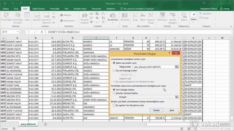Click the Tamam button
The width and height of the screenshot is (234, 131).
click(156, 110)
